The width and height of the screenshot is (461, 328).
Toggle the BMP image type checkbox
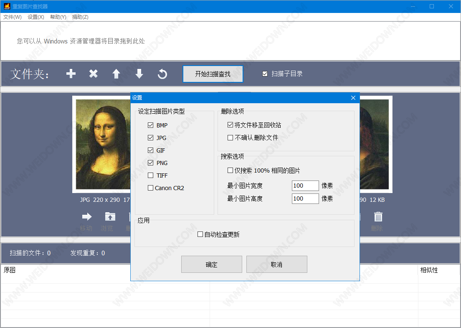pyautogui.click(x=150, y=125)
